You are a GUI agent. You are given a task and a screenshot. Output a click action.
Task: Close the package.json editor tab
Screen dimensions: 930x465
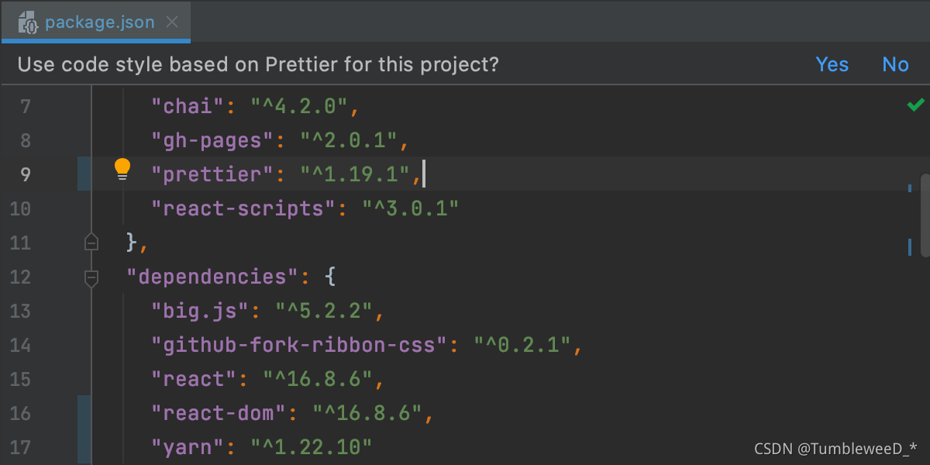tap(173, 22)
